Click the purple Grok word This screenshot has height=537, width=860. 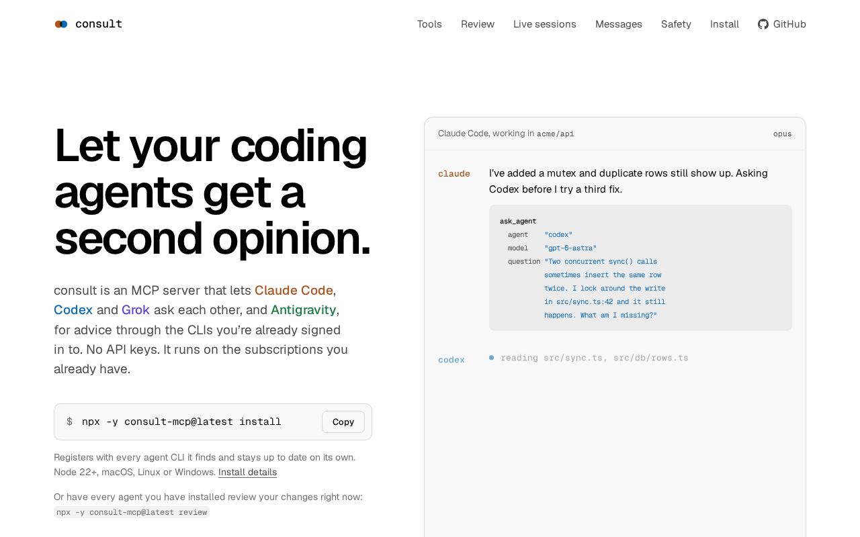click(x=136, y=309)
